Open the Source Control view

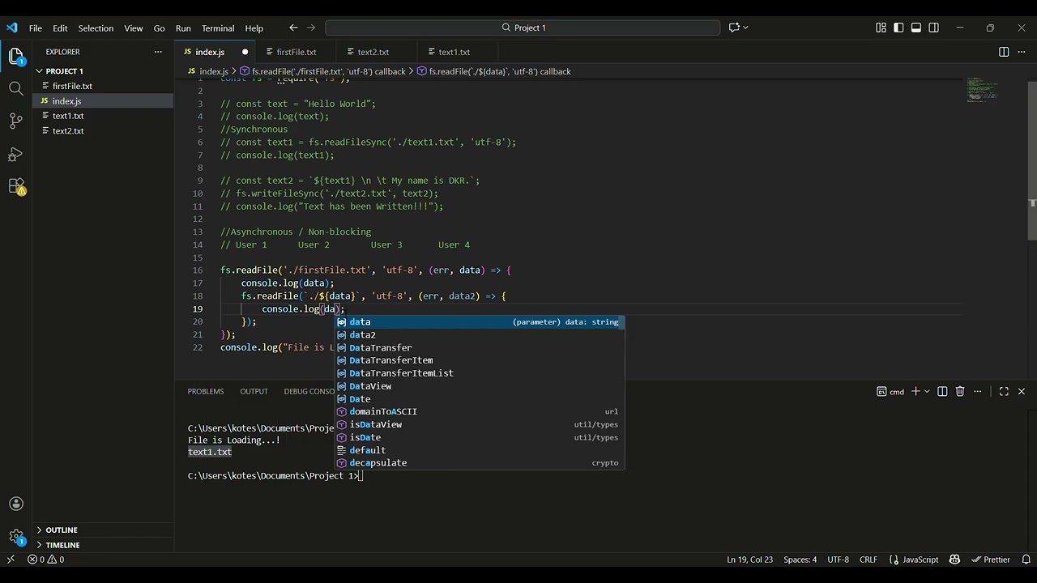(x=16, y=121)
